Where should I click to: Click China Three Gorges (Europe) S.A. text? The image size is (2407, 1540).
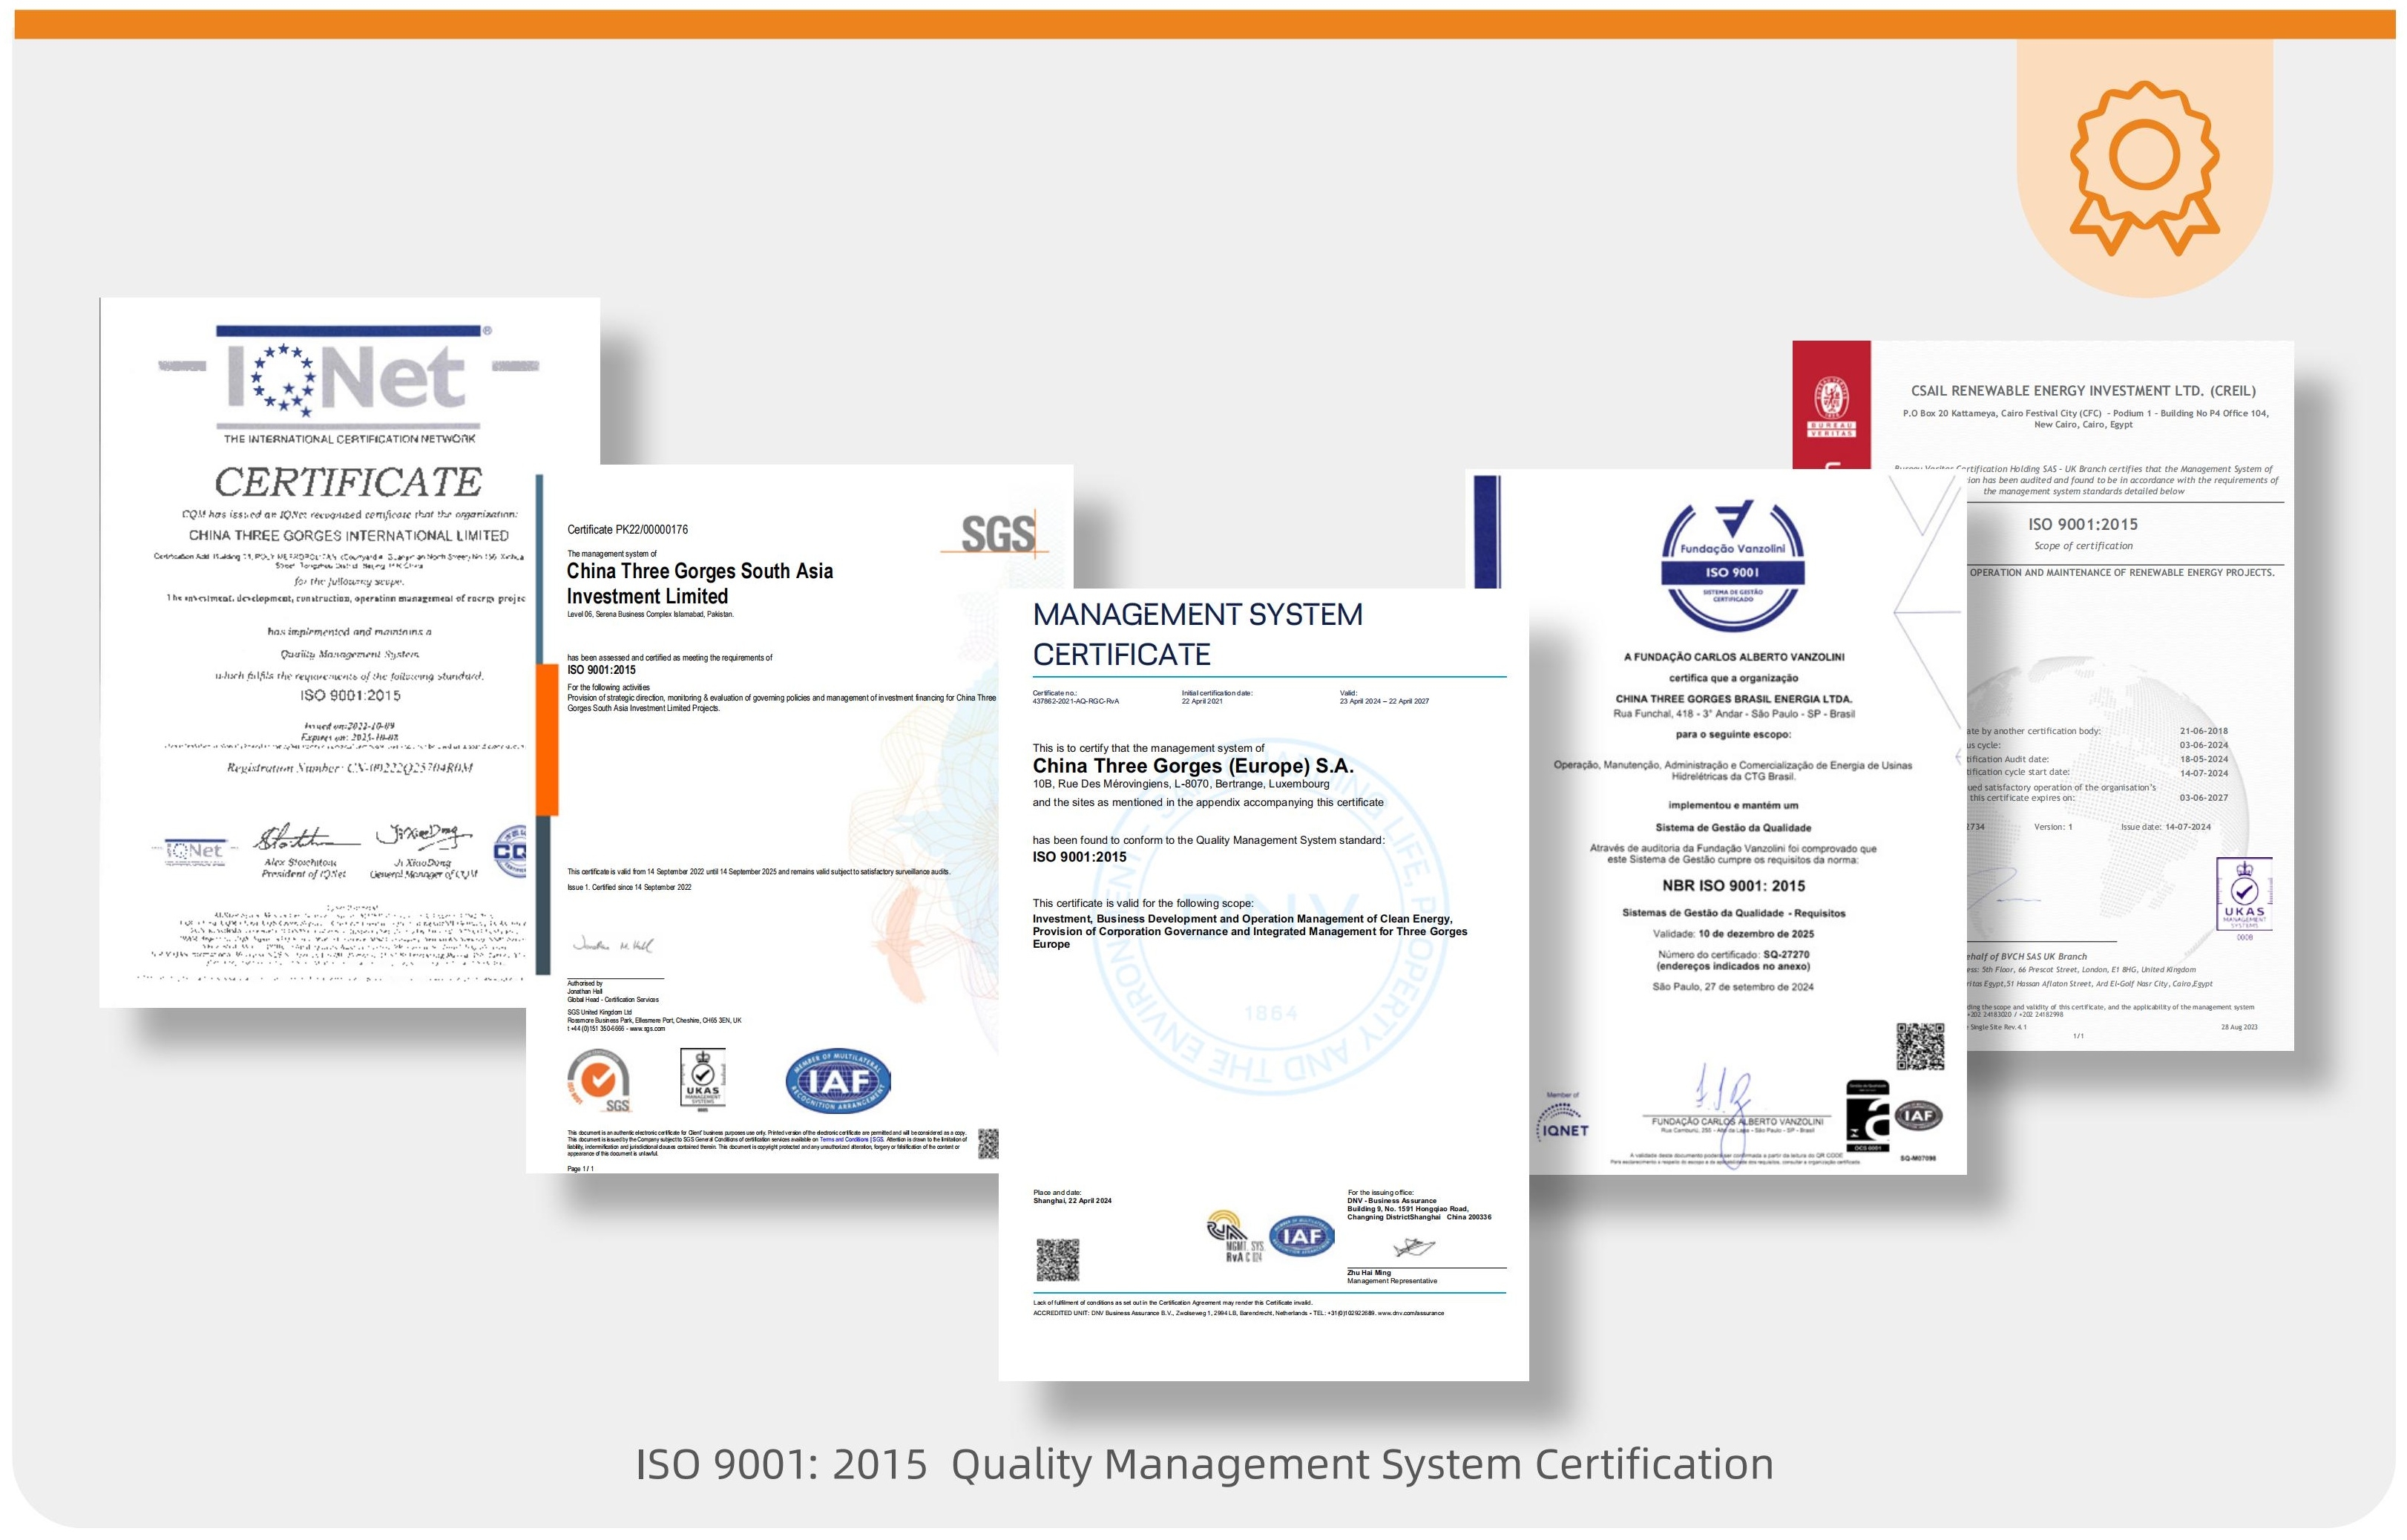click(x=1192, y=766)
